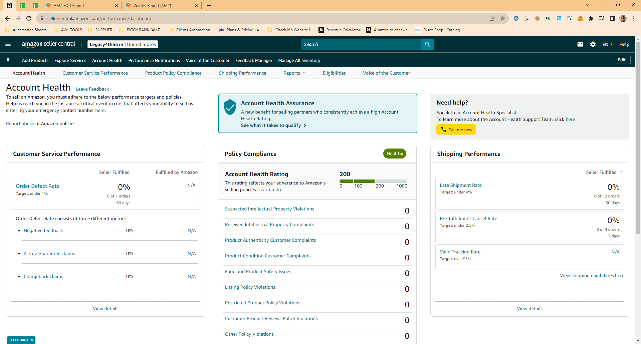This screenshot has width=641, height=344.
Task: Open the EN language dropdown
Action: [x=608, y=44]
